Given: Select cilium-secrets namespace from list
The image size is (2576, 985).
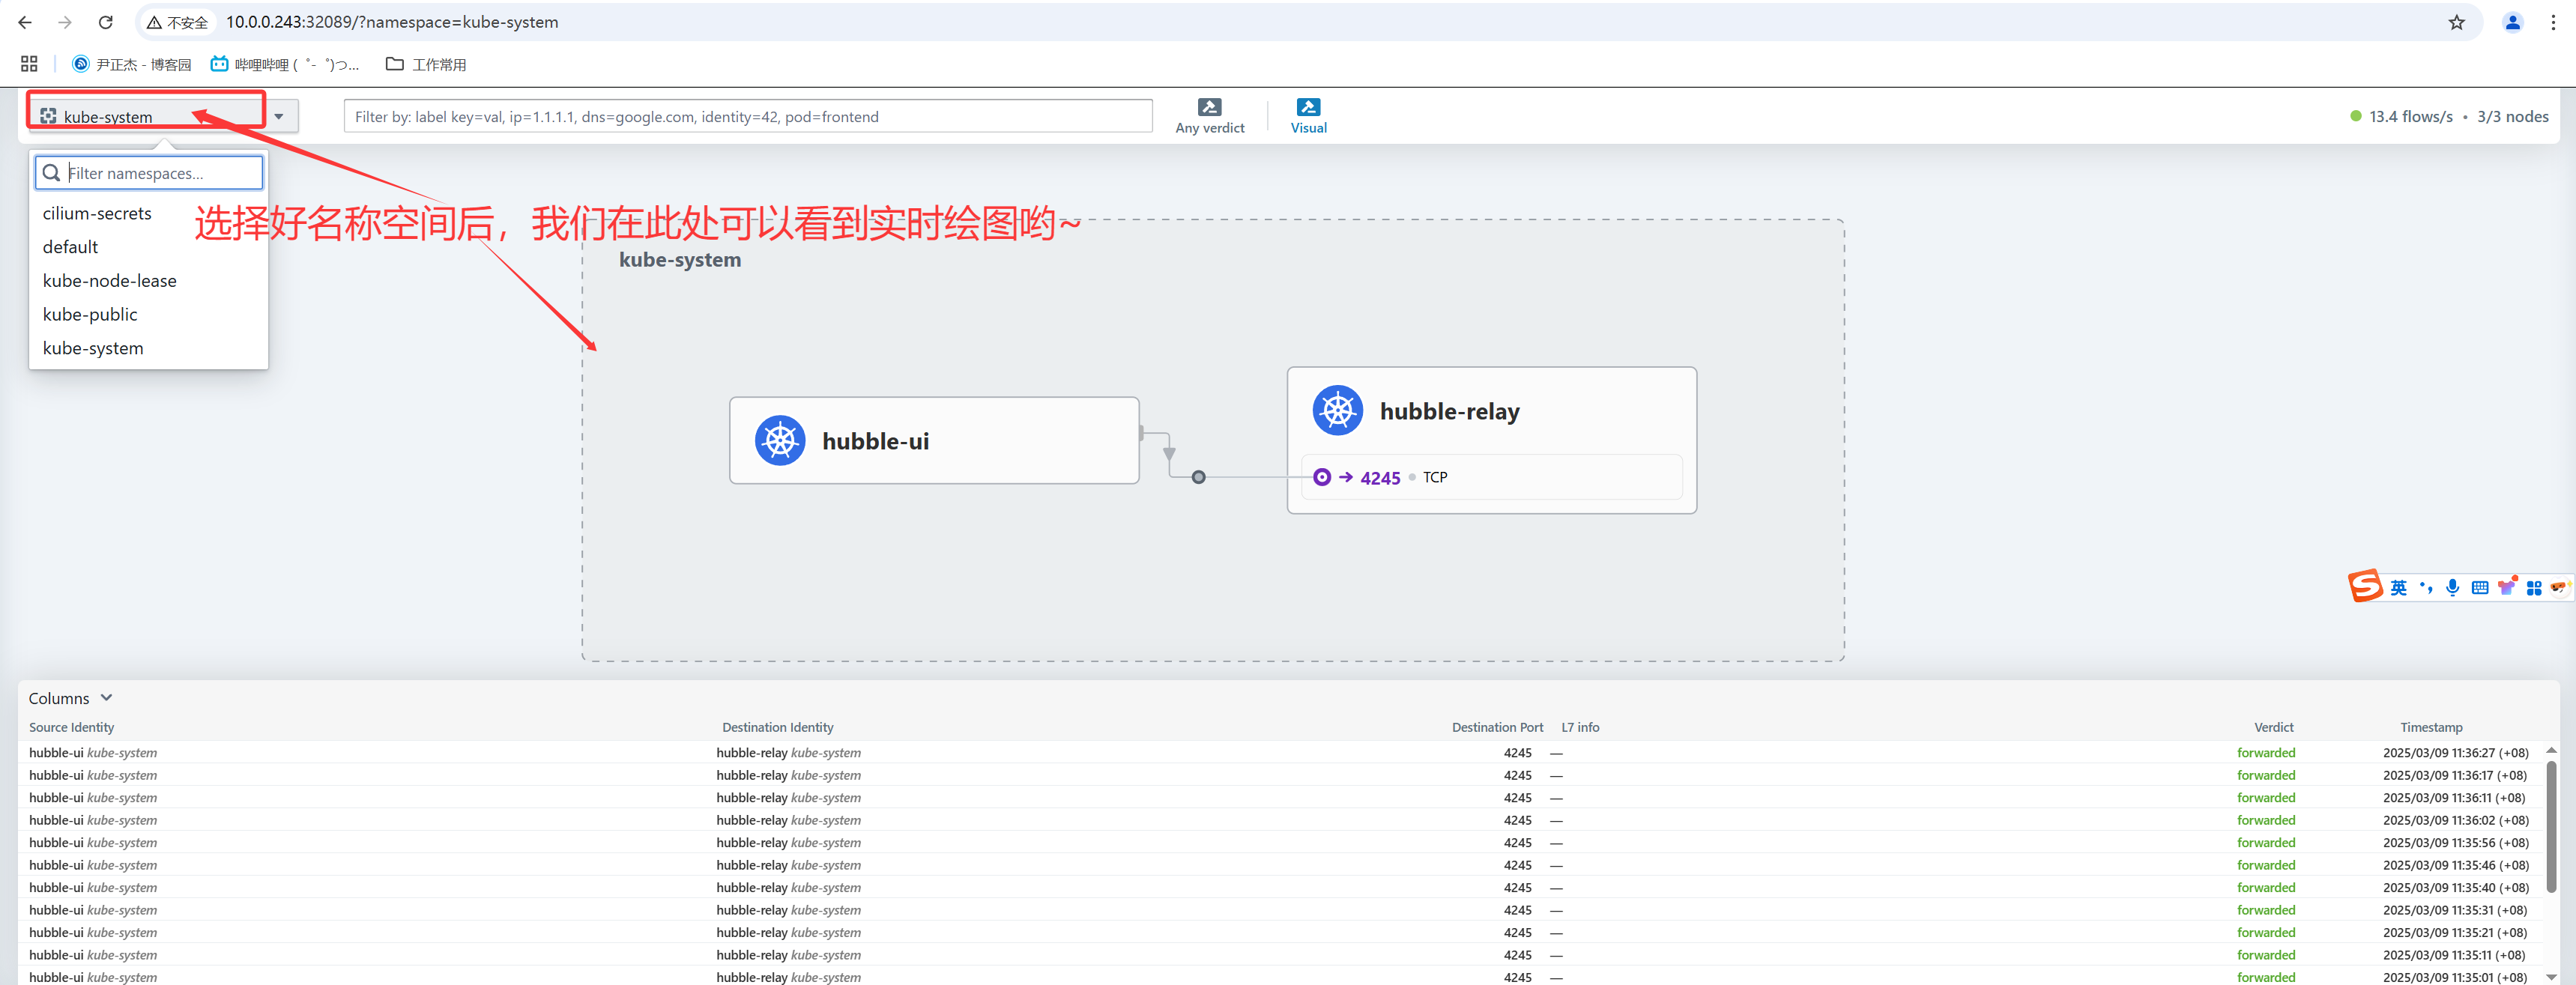Looking at the screenshot, I should click(x=97, y=213).
